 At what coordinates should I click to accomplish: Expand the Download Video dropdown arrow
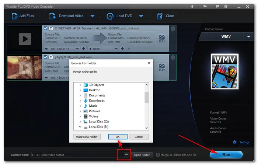93,16
